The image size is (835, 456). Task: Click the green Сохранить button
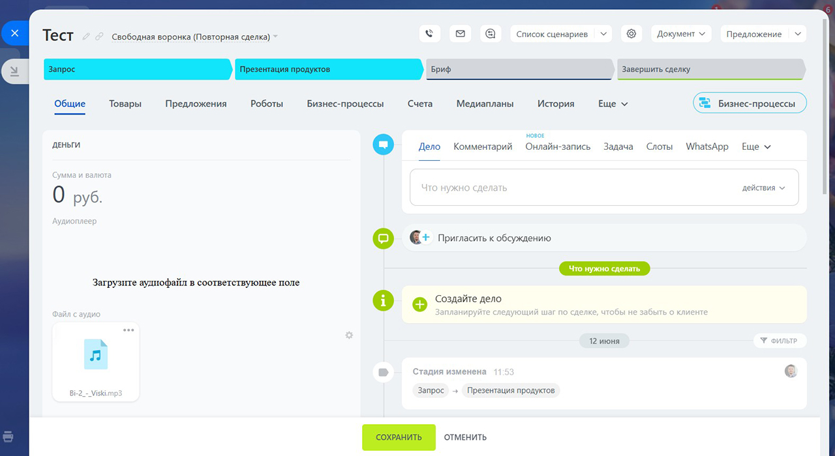tap(399, 437)
